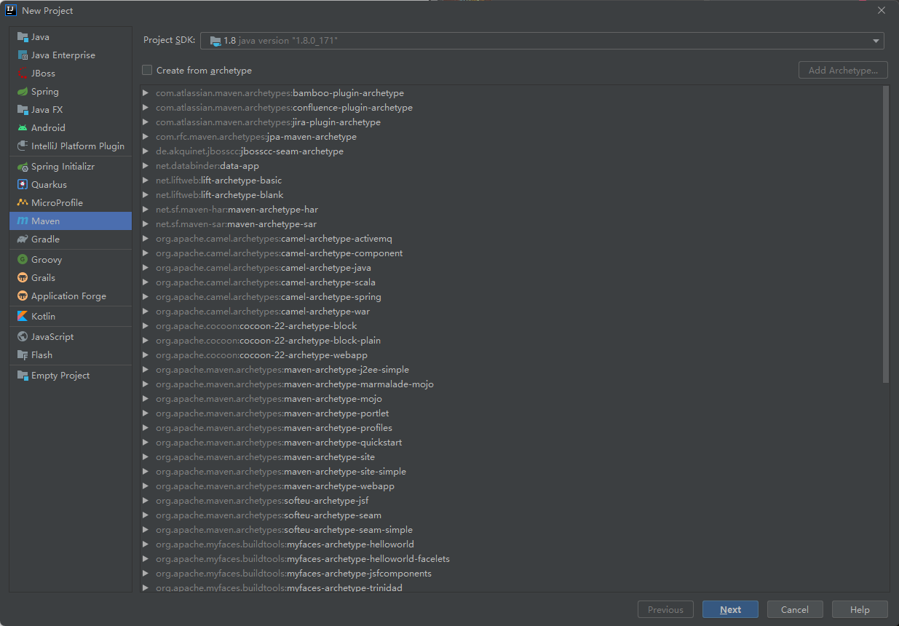The image size is (899, 626).
Task: Select maven-archetype-j2ee-simple row
Action: point(511,370)
